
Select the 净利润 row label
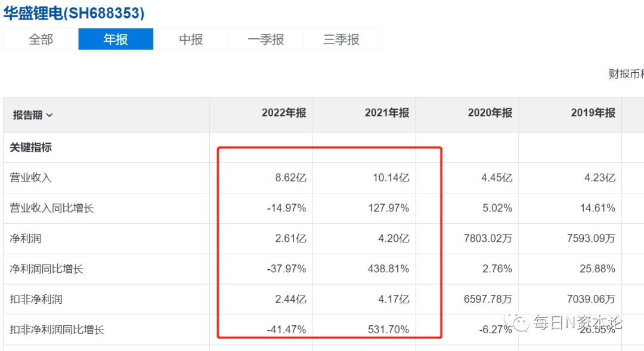(26, 239)
